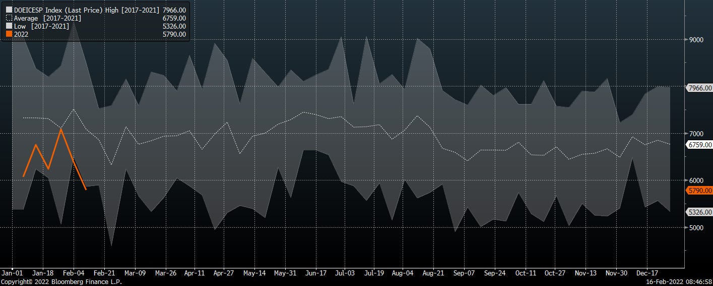
Task: Click the Oct-11 date label
Action: (526, 273)
